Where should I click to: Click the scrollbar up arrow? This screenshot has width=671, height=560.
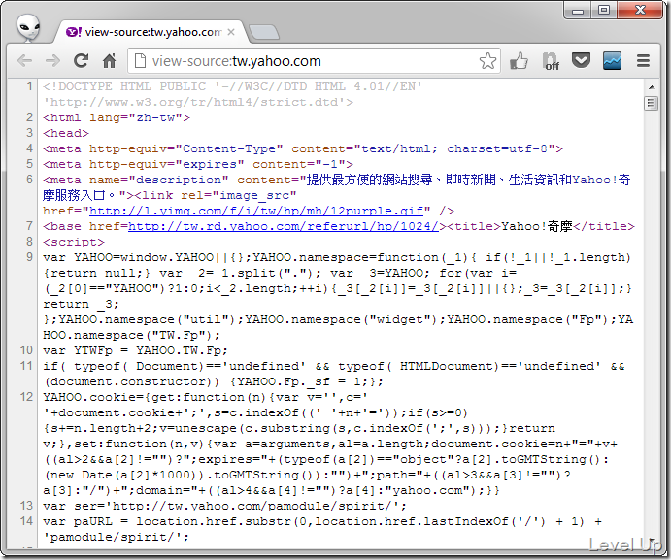pyautogui.click(x=652, y=87)
